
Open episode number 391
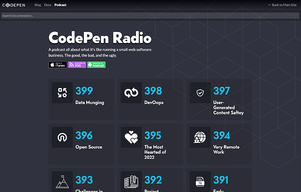click(221, 180)
